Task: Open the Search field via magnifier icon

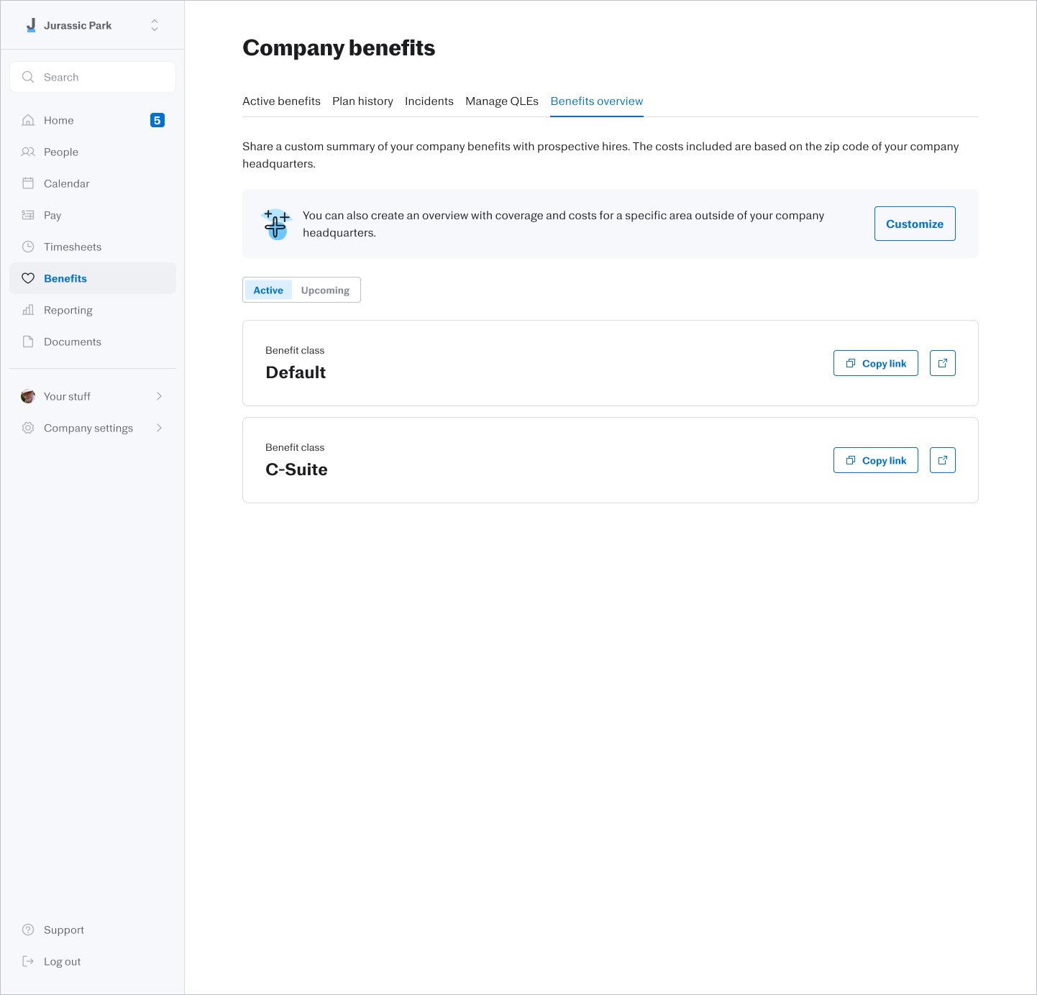Action: pos(28,77)
